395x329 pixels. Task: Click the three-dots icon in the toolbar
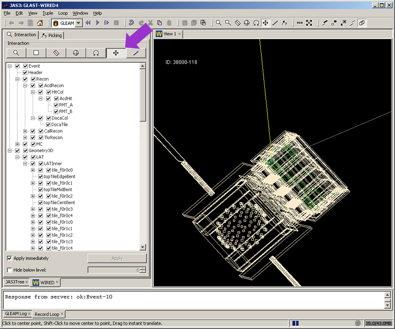[300, 23]
